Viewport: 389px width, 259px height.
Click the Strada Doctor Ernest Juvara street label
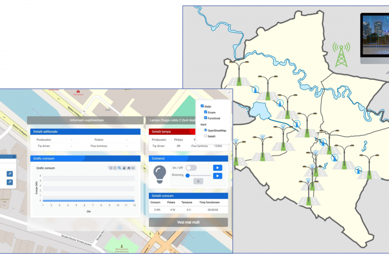pyautogui.click(x=76, y=240)
